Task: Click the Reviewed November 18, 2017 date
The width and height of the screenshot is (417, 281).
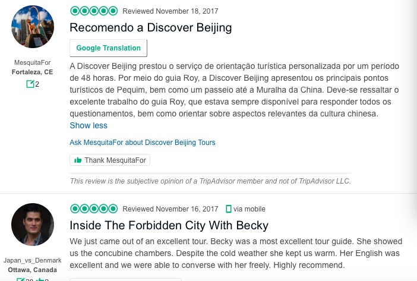Action: pos(170,11)
